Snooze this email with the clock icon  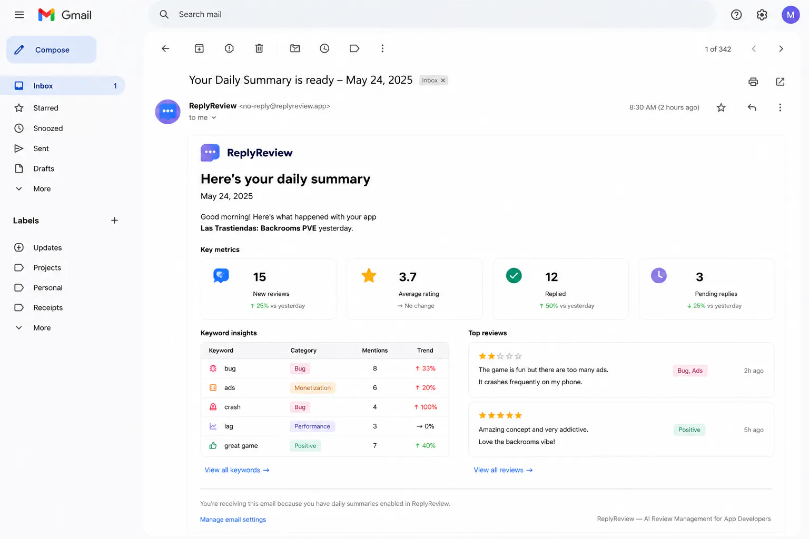[x=324, y=48]
